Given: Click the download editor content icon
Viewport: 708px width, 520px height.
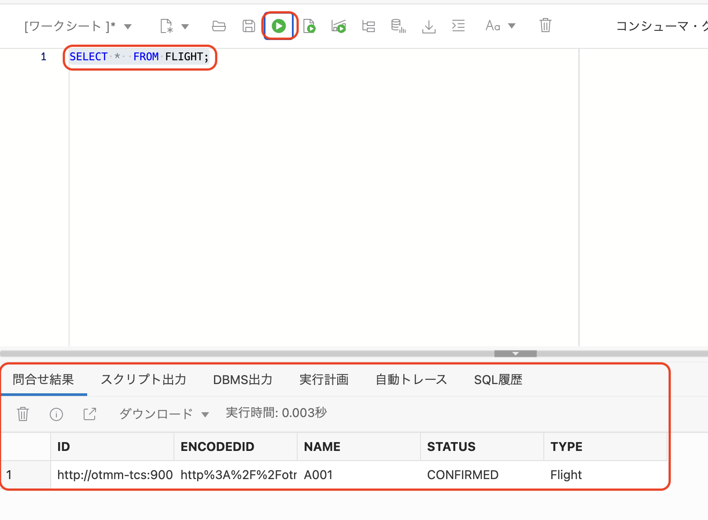Looking at the screenshot, I should [x=428, y=26].
